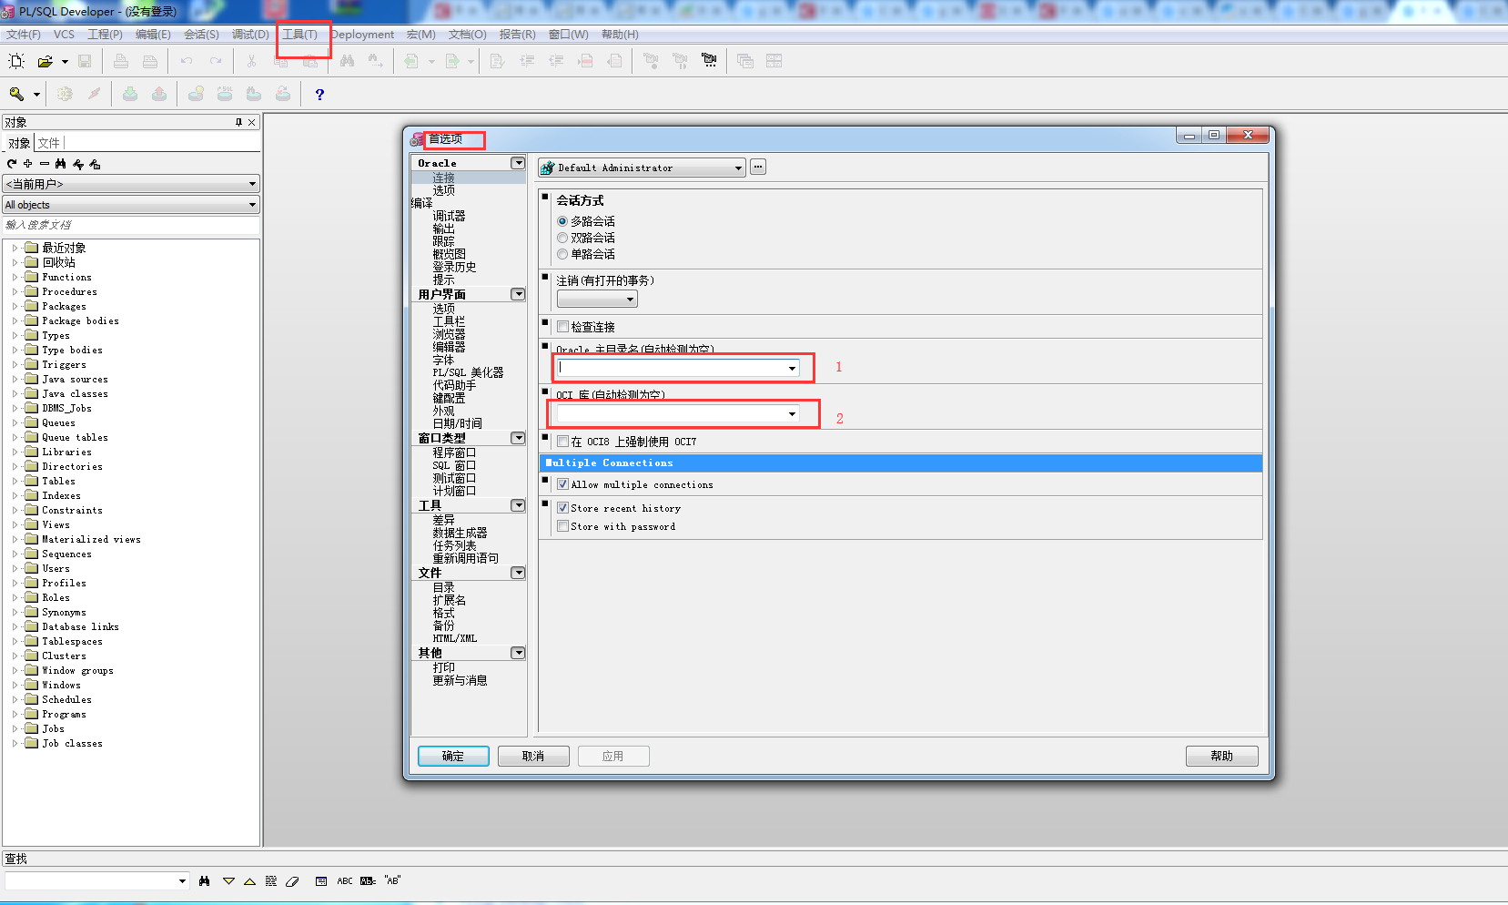Click the 帮助 button in preferences dialog
Screen dimensions: 1508x905
(1221, 756)
